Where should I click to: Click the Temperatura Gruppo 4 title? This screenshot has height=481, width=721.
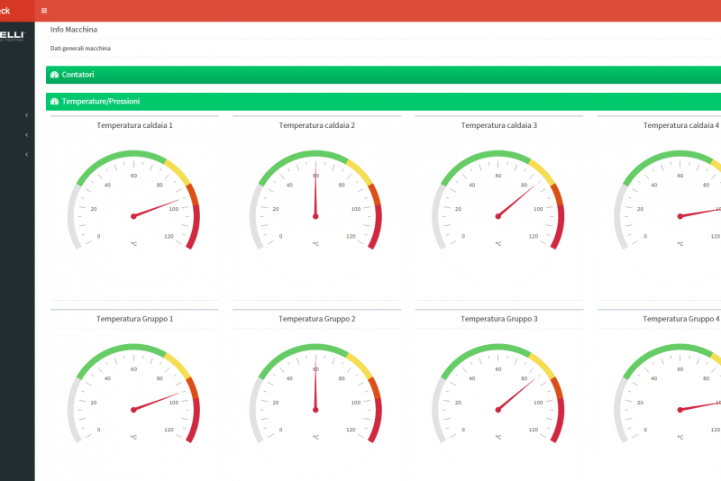pos(681,319)
